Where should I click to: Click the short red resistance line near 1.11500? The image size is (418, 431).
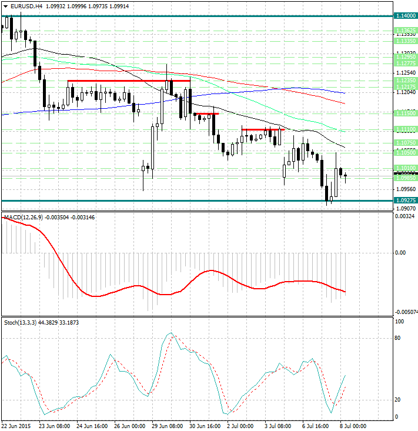point(206,113)
